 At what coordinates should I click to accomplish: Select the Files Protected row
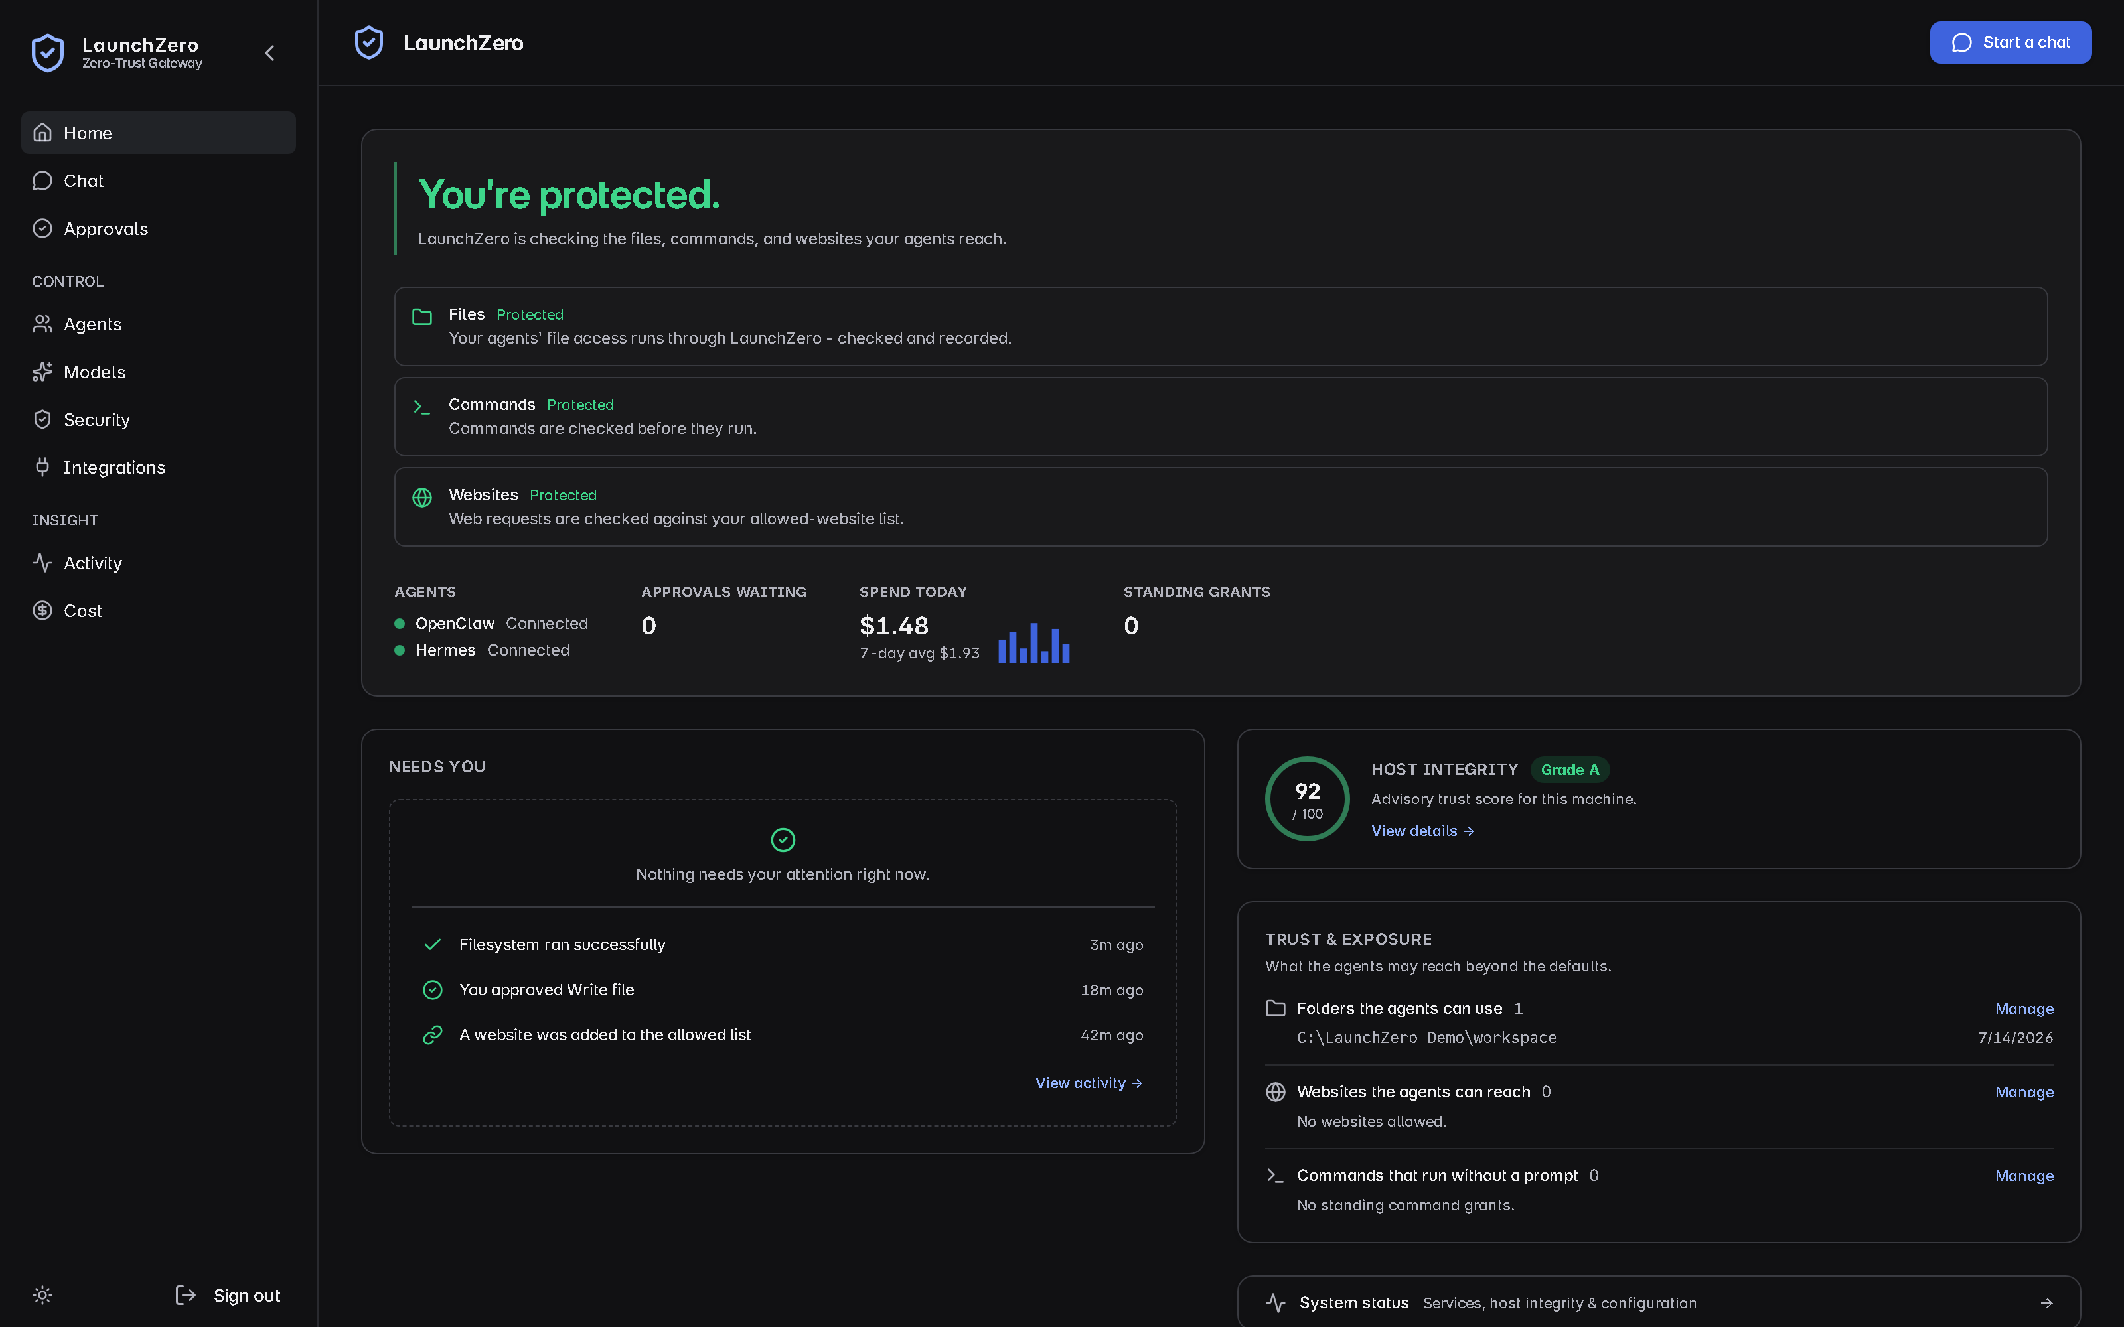(x=1221, y=326)
